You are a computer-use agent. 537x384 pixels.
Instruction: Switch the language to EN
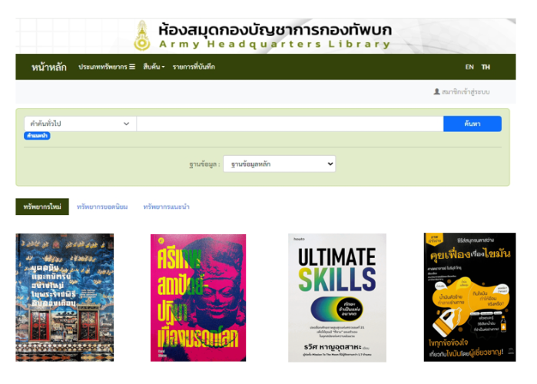pos(469,67)
